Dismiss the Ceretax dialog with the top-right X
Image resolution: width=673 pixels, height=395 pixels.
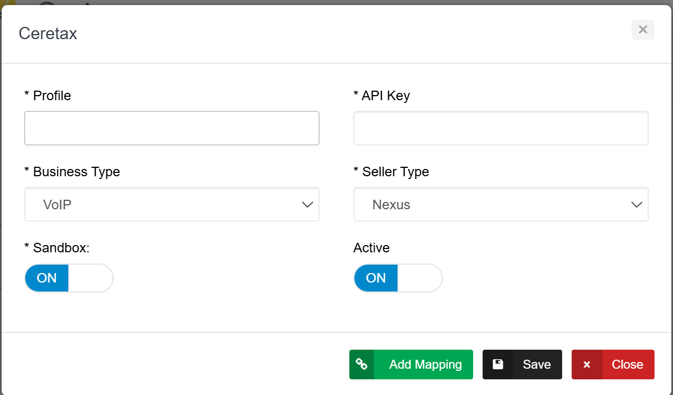pos(643,30)
